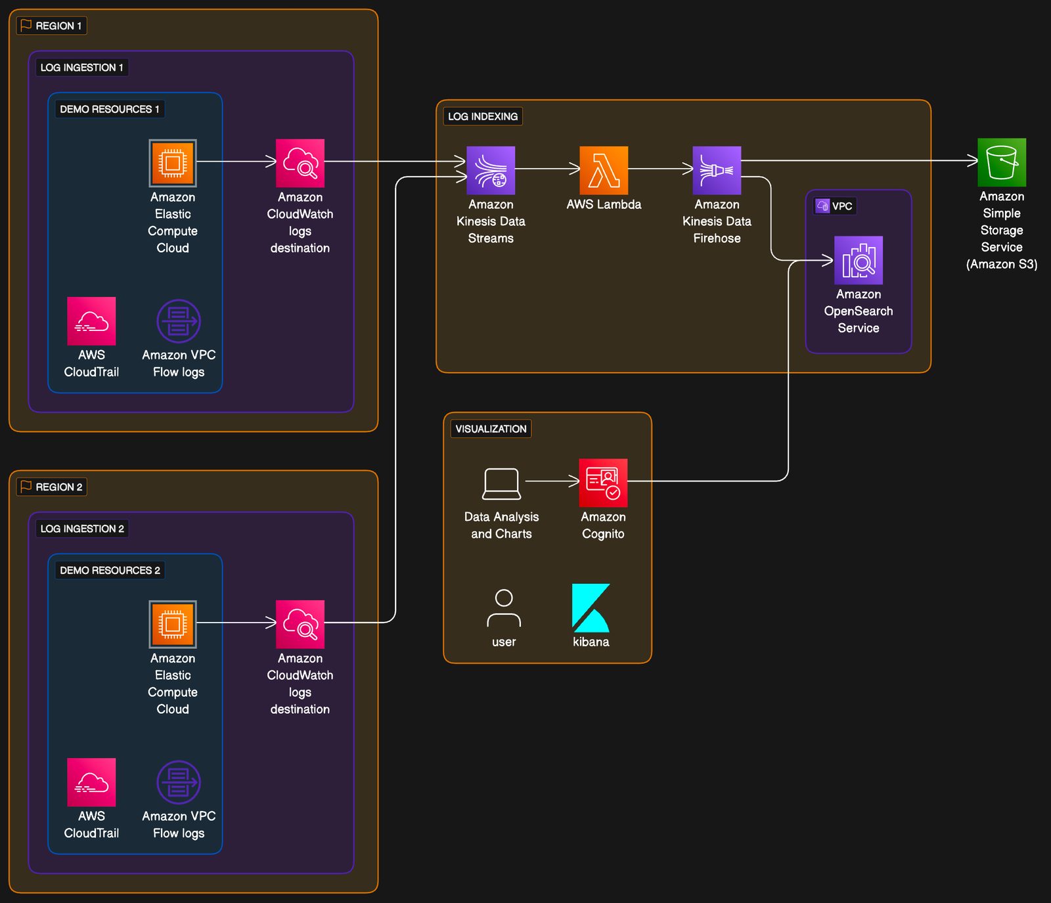Click the REGION 2 label text
This screenshot has height=903, width=1051.
[59, 487]
